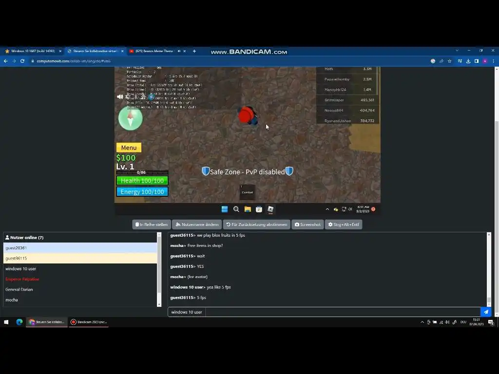Go forward in the browser
This screenshot has width=499, height=374.
[14, 61]
